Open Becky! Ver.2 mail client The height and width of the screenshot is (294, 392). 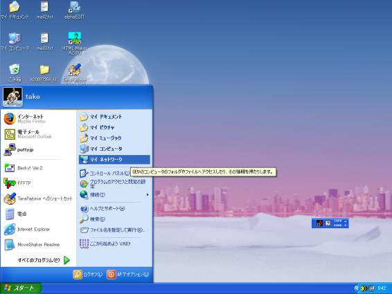38,168
